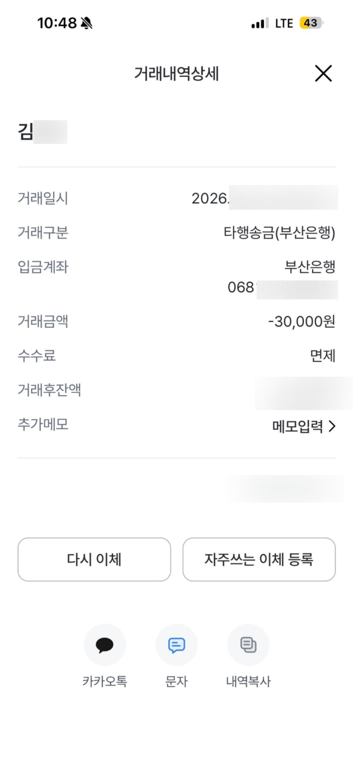Tap the 메모입력 text link
This screenshot has width=353, height=763.
tap(297, 426)
